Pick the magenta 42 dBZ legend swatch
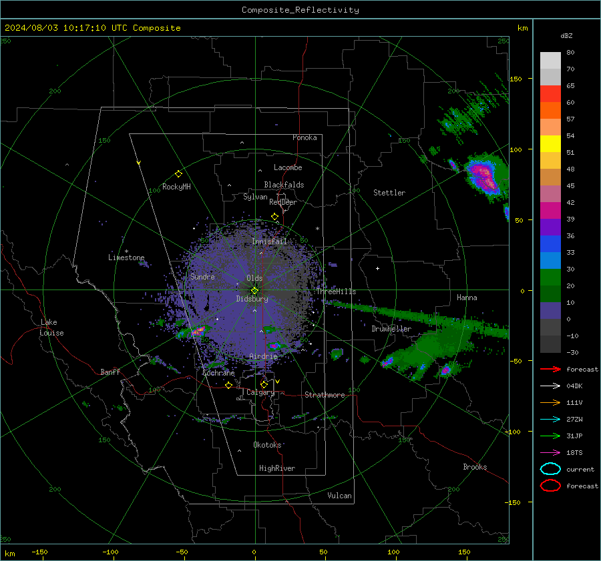 point(550,211)
